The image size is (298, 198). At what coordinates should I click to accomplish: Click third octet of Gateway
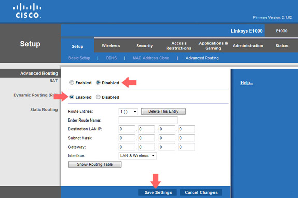pos(167,147)
